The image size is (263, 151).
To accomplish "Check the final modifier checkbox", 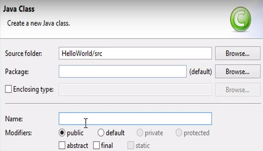I will click(96, 145).
